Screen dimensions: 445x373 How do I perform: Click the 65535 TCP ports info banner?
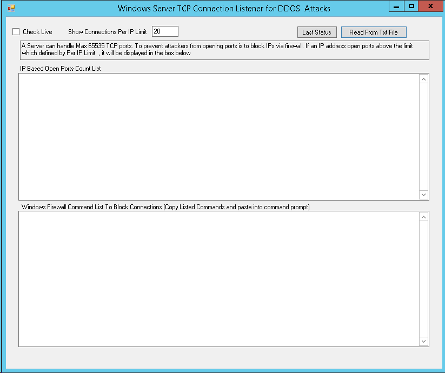tap(222, 50)
